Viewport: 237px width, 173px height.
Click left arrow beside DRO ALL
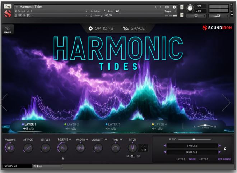[165, 152]
